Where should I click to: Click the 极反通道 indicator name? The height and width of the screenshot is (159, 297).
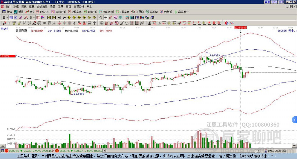point(21,30)
